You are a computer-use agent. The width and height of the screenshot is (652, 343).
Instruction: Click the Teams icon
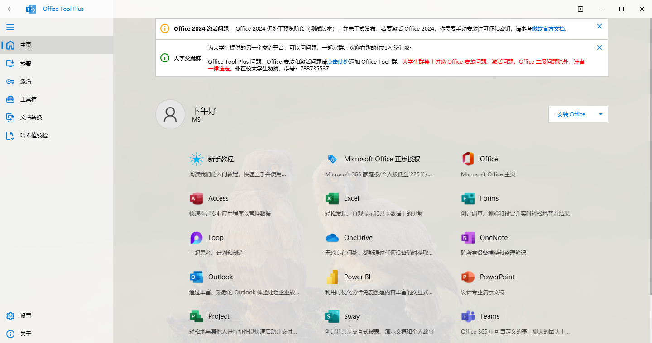pos(467,316)
